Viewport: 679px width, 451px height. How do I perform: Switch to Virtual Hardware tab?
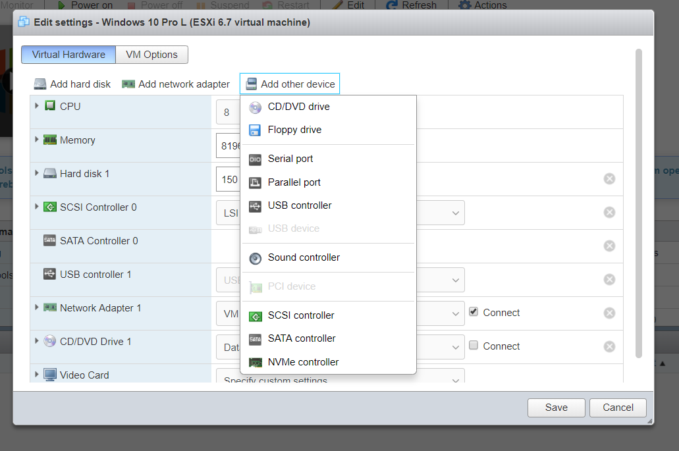pos(68,55)
